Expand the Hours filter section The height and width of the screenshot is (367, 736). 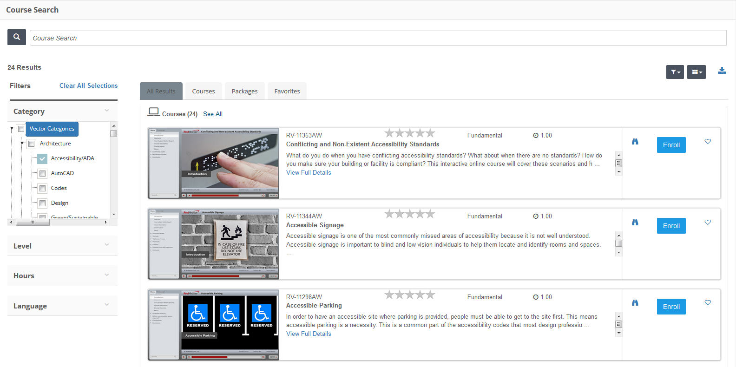[x=62, y=275]
